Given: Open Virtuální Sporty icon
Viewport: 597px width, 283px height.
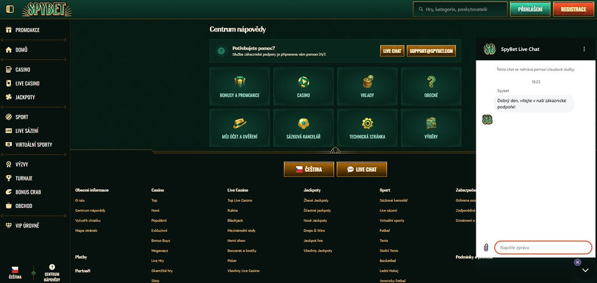Looking at the screenshot, I should point(9,144).
